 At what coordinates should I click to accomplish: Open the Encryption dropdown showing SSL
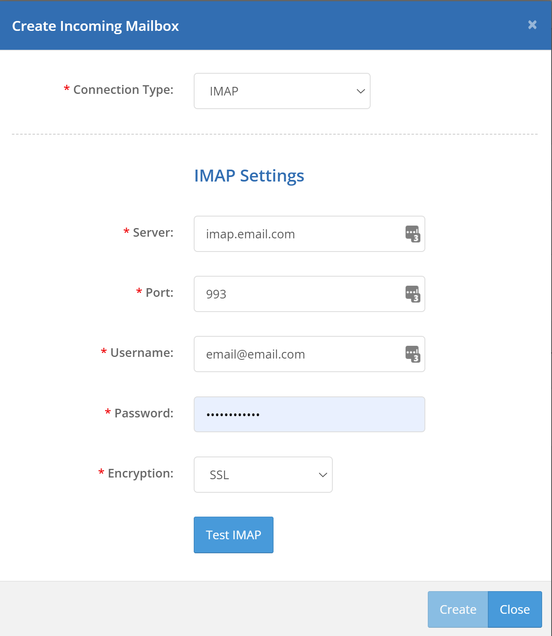[x=263, y=475]
